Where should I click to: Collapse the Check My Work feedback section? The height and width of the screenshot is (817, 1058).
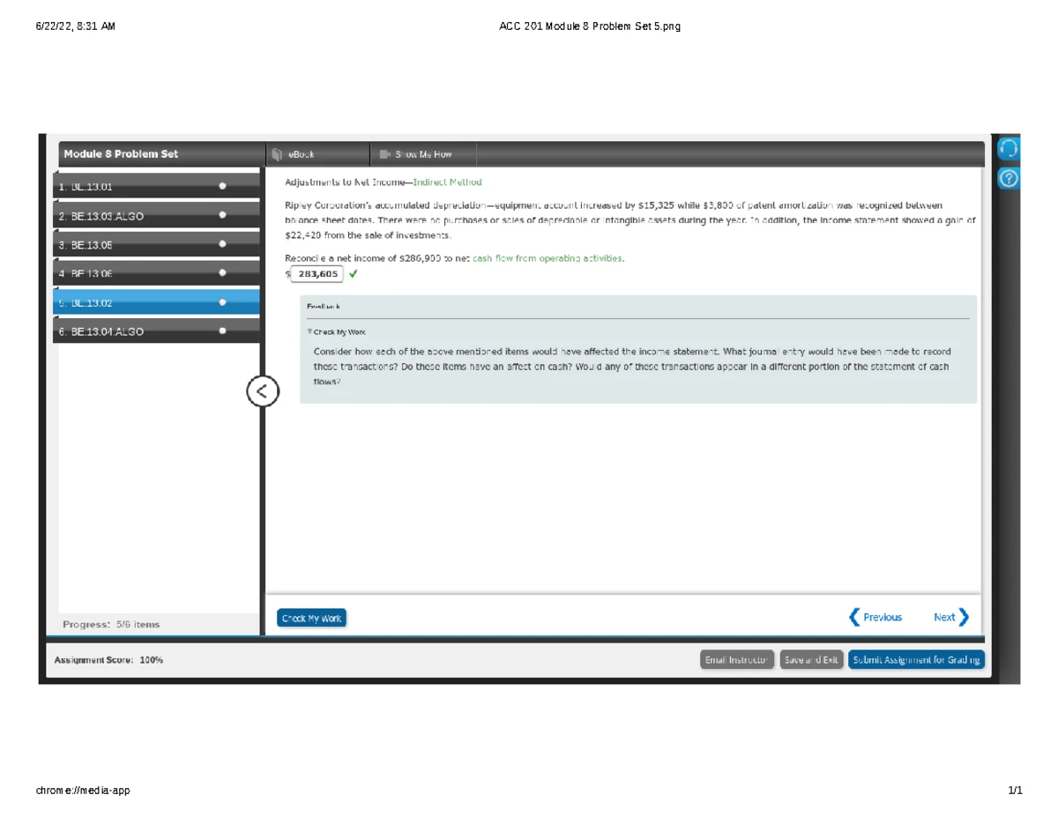(310, 332)
